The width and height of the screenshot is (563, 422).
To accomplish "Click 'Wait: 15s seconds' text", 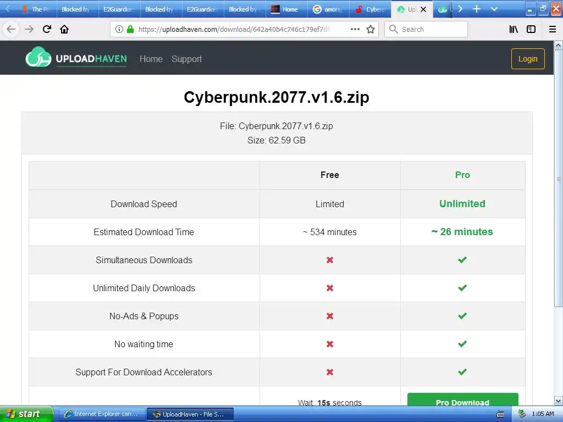I will 330,403.
